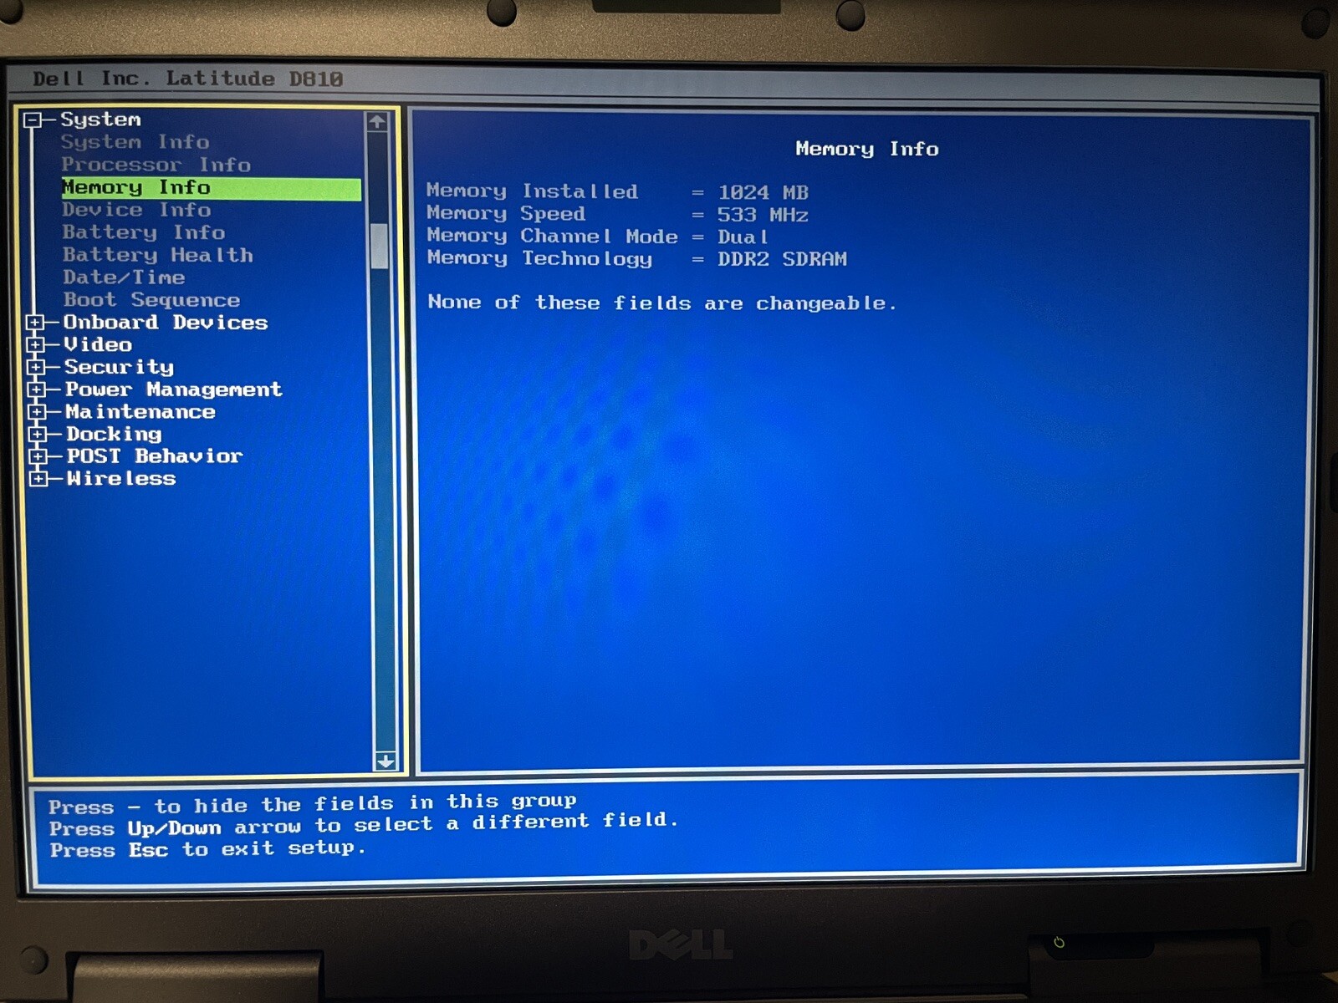
Task: Select the Wireless label
Action: 121,479
